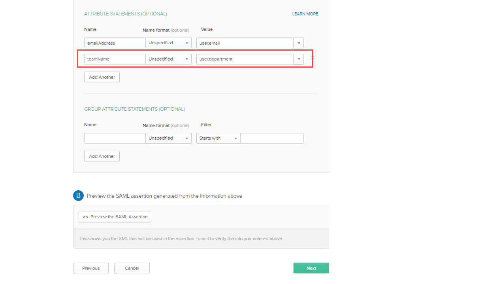The image size is (482, 284).
Task: Click the step B circle icon
Action: point(78,195)
